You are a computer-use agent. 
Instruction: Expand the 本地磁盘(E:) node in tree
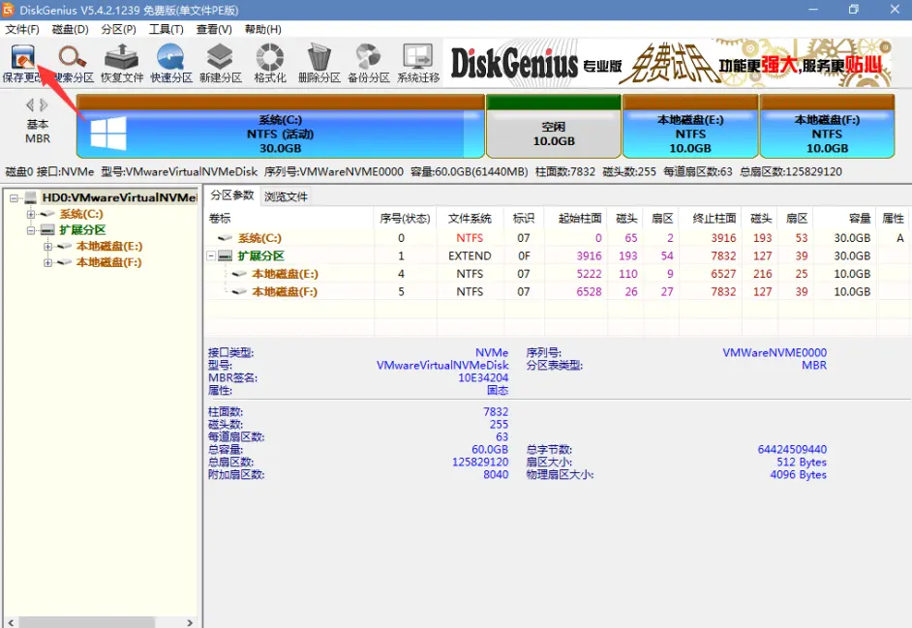click(x=47, y=247)
